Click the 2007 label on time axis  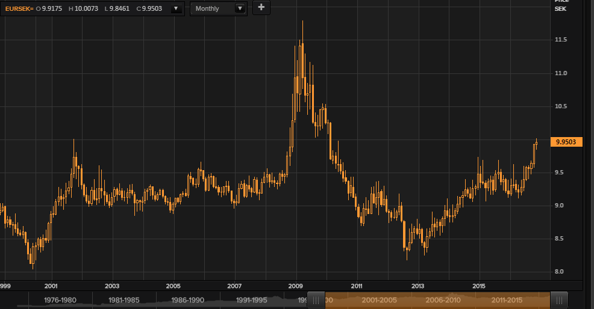pos(234,286)
